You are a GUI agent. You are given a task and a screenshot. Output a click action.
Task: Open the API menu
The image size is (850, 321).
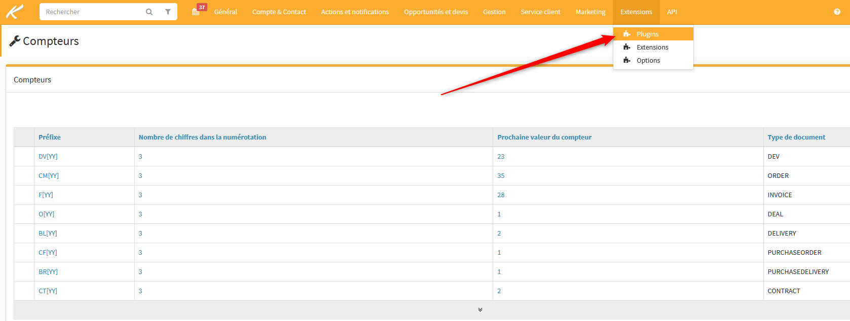coord(672,12)
